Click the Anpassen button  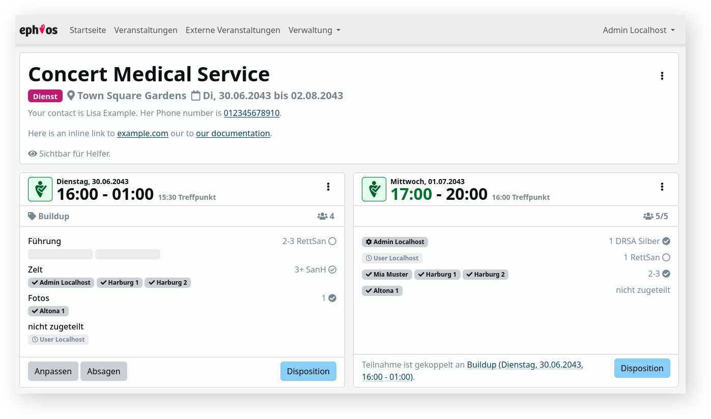(x=53, y=371)
